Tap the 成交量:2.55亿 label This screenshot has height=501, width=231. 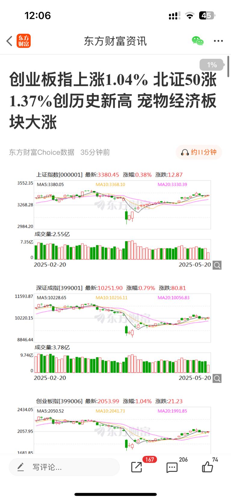(52, 234)
